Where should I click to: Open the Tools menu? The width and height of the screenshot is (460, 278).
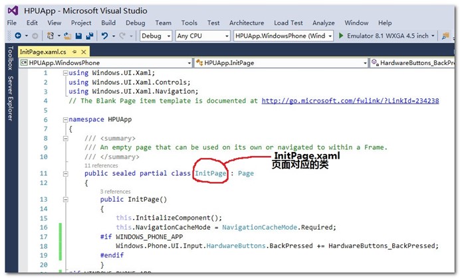(189, 23)
